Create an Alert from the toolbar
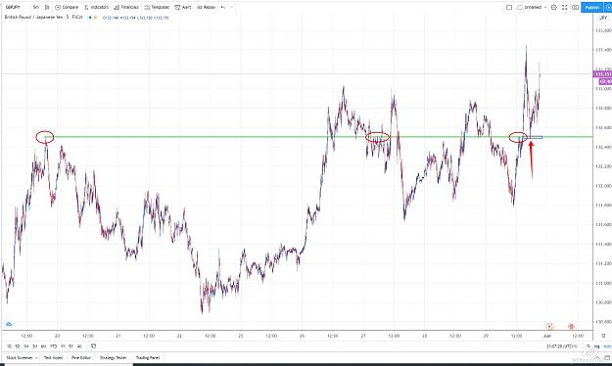Screen dimensions: 612x366 pos(183,7)
